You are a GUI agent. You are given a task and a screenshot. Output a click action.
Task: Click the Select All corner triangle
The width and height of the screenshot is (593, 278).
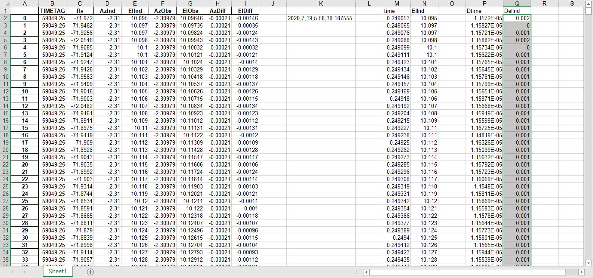point(6,4)
